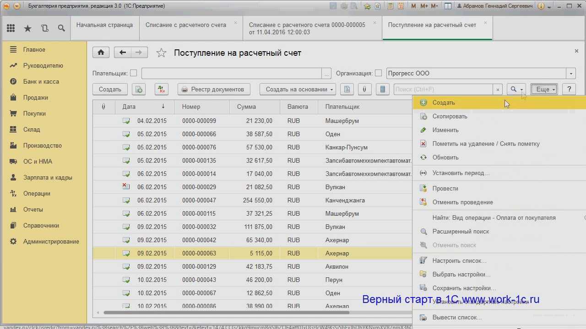Open the dropdown arrow beside info icon

pyautogui.click(x=549, y=6)
